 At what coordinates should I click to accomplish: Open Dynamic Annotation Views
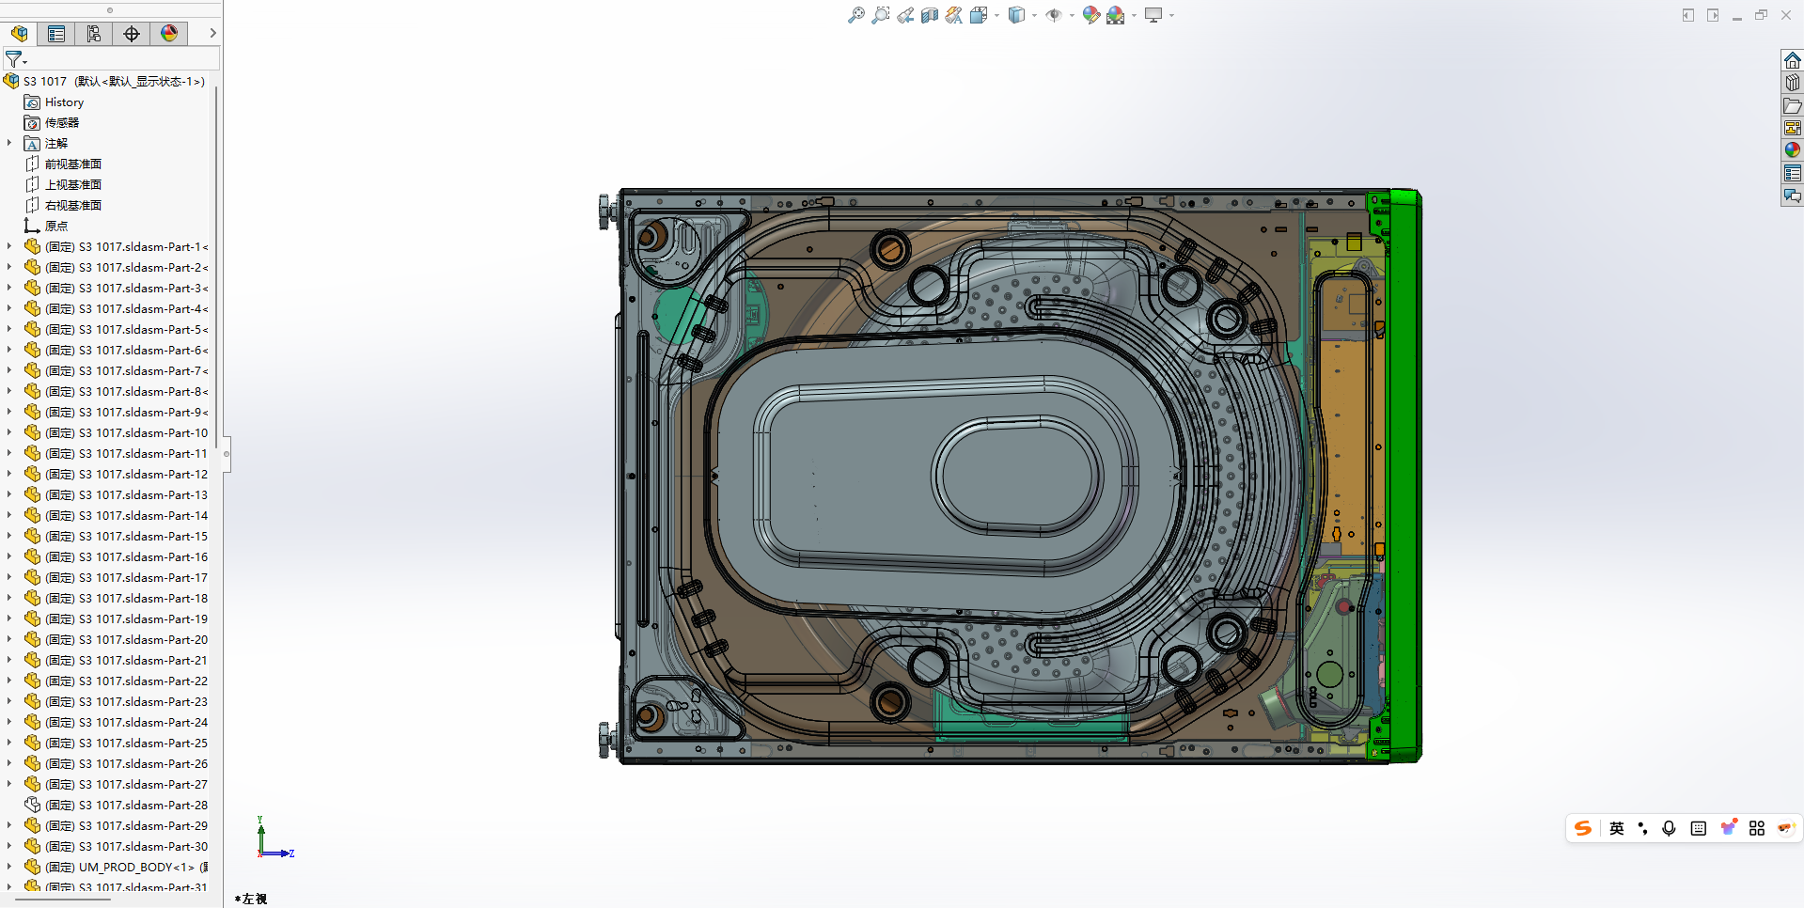(x=953, y=15)
